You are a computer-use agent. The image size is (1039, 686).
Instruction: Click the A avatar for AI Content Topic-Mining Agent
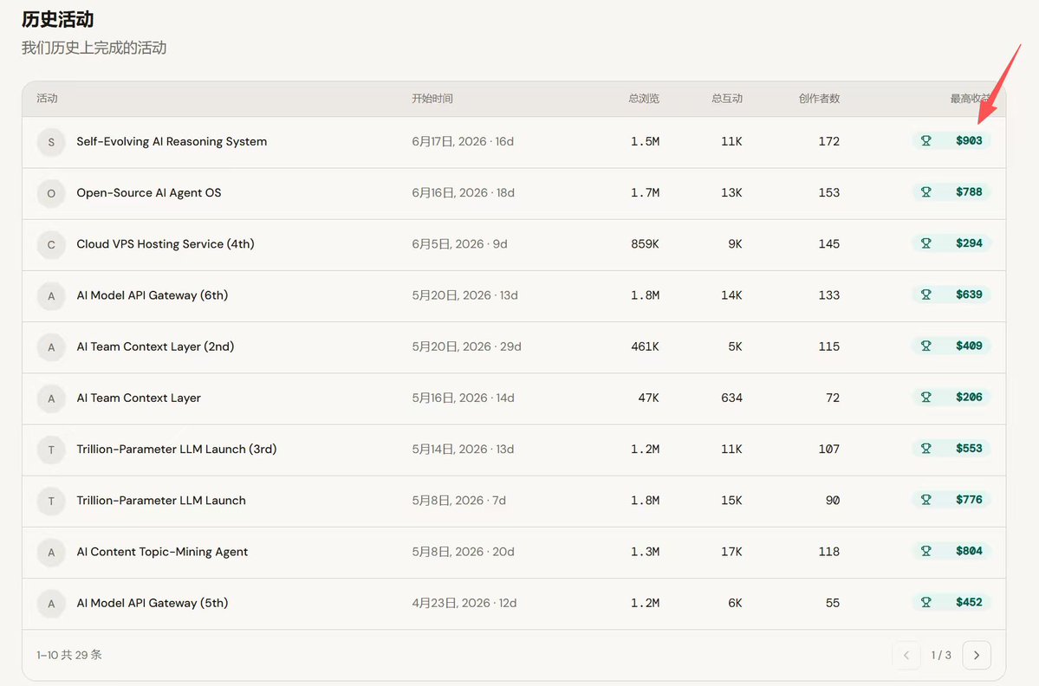51,553
